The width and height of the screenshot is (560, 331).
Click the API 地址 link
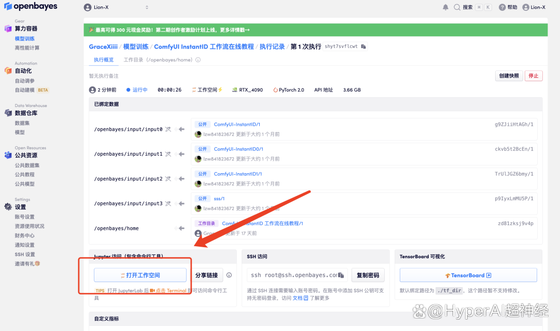click(x=324, y=90)
